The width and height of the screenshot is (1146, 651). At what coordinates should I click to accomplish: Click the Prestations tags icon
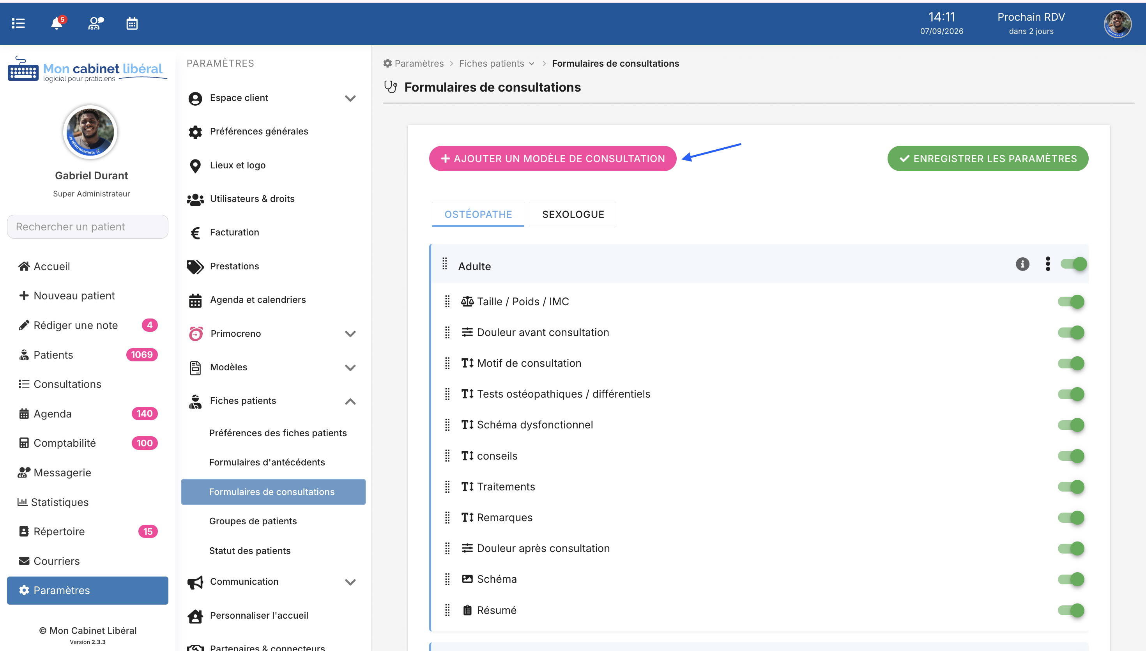click(195, 267)
